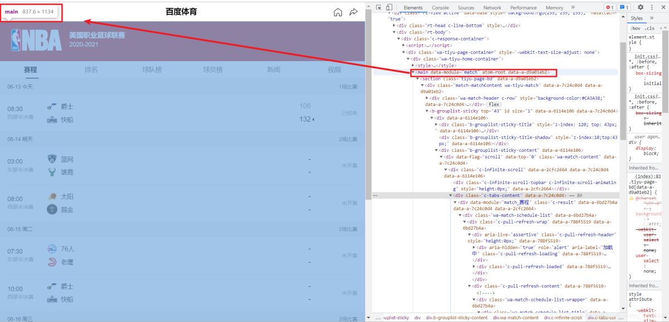Click the blue message count badge
Screen dimensions: 669x322
click(624, 7)
